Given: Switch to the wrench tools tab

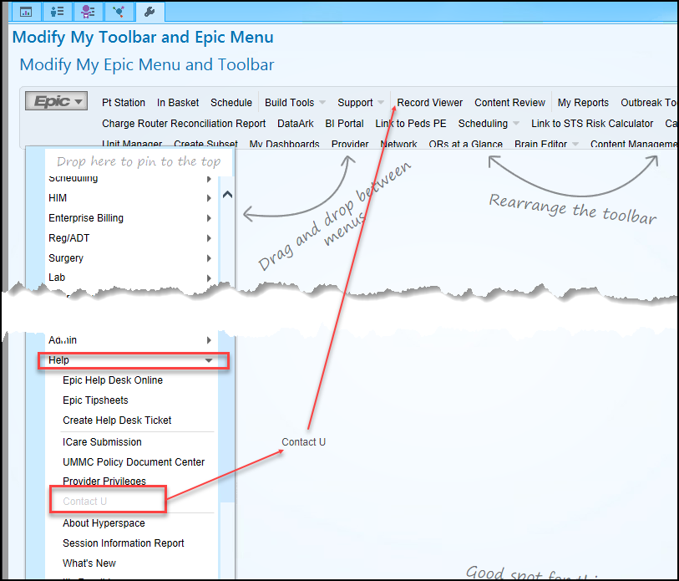Looking at the screenshot, I should point(149,12).
